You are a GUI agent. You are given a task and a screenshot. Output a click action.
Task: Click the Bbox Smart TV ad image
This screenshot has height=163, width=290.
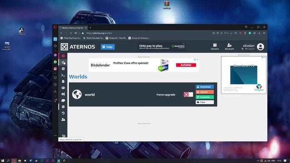[x=244, y=75]
